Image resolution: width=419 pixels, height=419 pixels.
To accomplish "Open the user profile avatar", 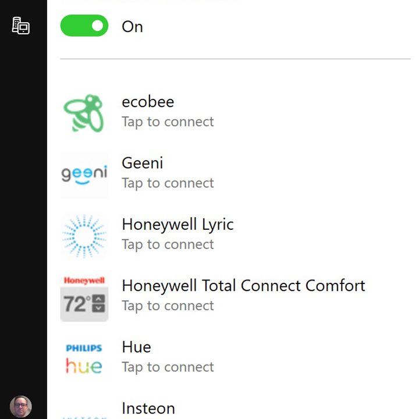I will coord(21,406).
